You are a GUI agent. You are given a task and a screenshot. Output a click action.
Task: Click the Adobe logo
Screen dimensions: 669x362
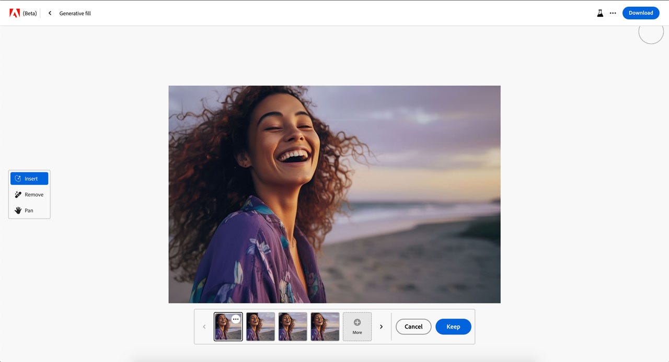coord(15,13)
